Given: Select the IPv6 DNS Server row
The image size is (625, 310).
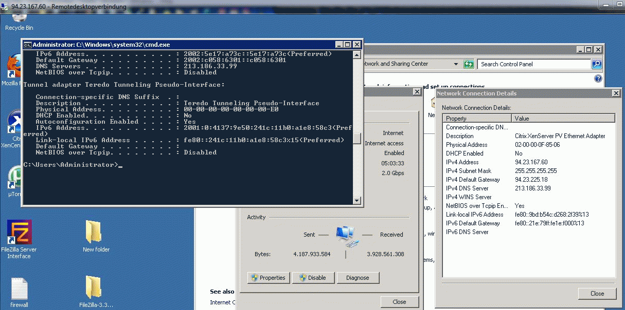Looking at the screenshot, I should pos(529,232).
